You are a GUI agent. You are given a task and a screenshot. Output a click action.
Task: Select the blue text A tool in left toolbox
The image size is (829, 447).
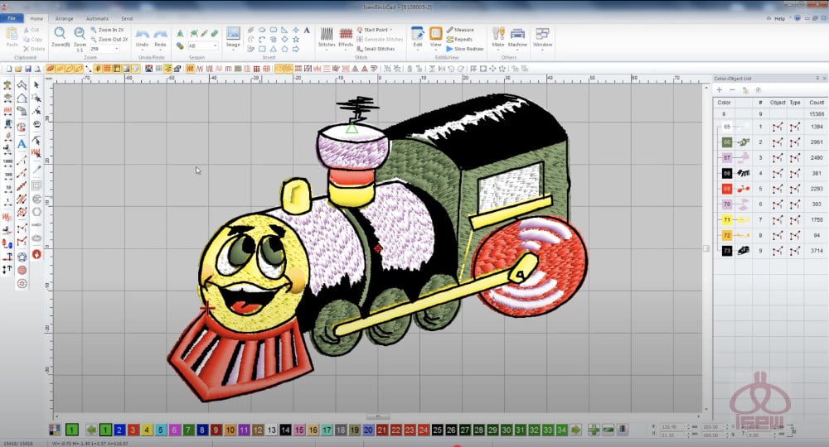[22, 143]
